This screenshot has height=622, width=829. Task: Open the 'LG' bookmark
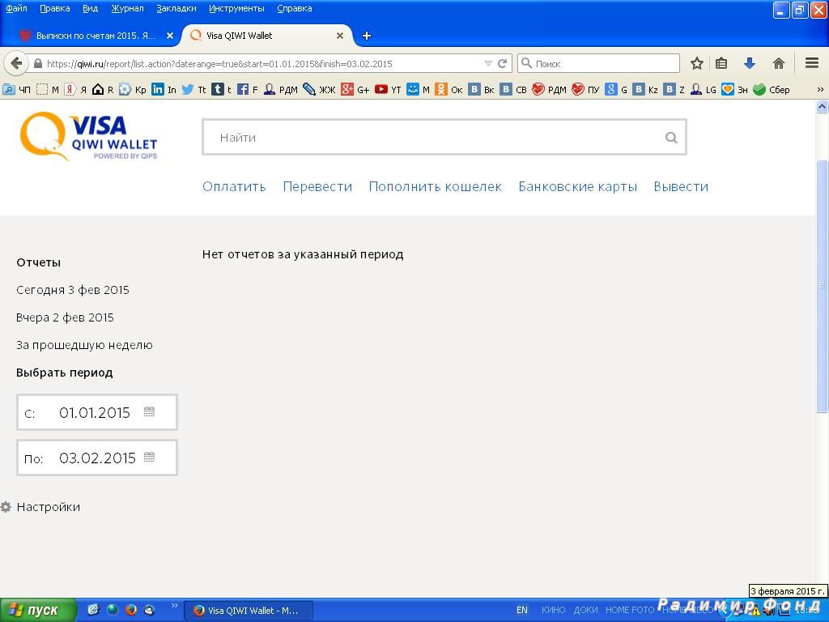(x=704, y=89)
